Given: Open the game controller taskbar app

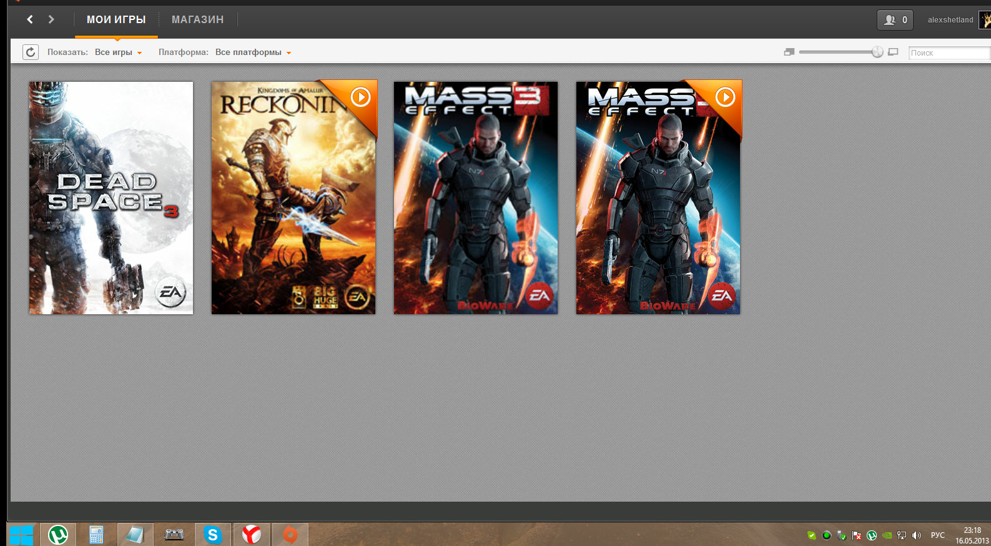Looking at the screenshot, I should point(174,535).
